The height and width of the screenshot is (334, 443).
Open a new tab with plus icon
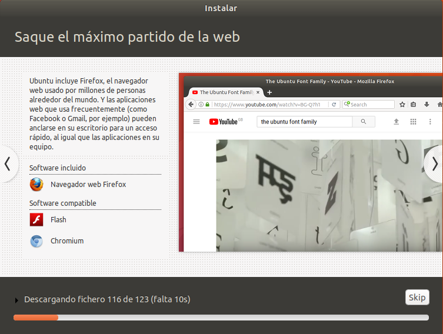click(x=269, y=92)
